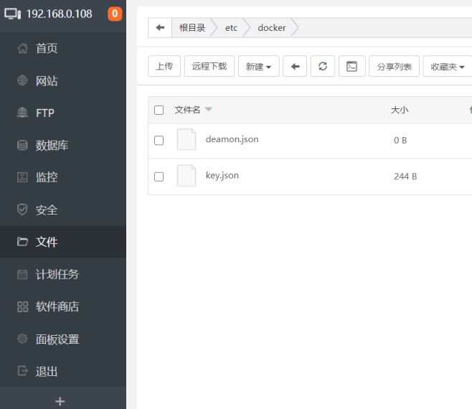Click the 192.168.0.108 server address
The height and width of the screenshot is (409, 472).
click(x=59, y=14)
